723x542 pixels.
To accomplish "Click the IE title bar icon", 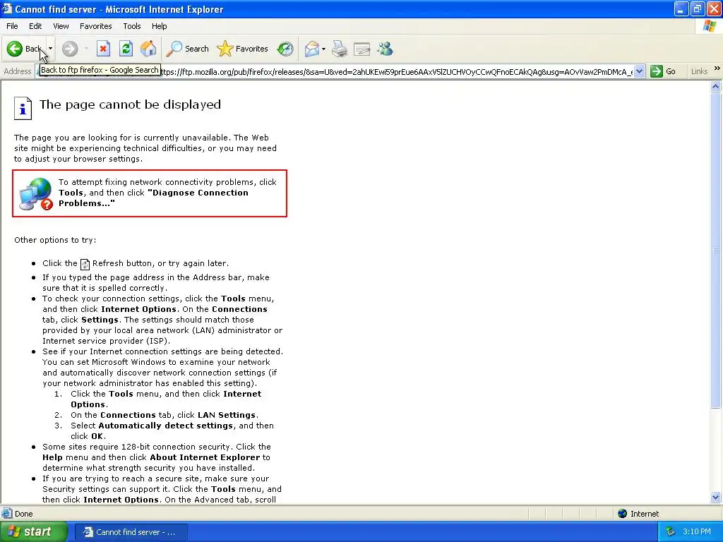I will (7, 8).
